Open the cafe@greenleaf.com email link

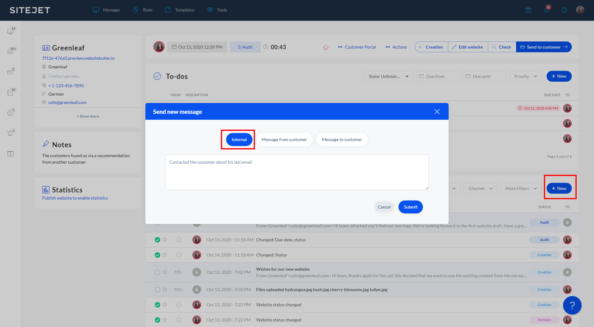67,102
